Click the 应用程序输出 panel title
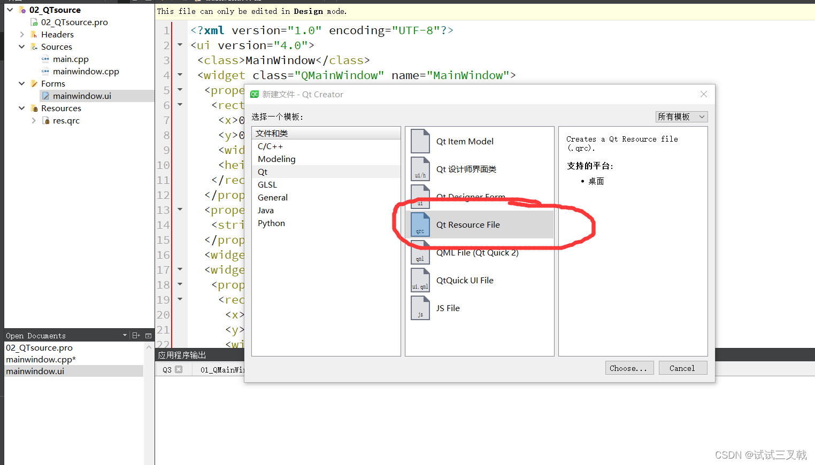Viewport: 815px width, 465px height. coord(182,355)
